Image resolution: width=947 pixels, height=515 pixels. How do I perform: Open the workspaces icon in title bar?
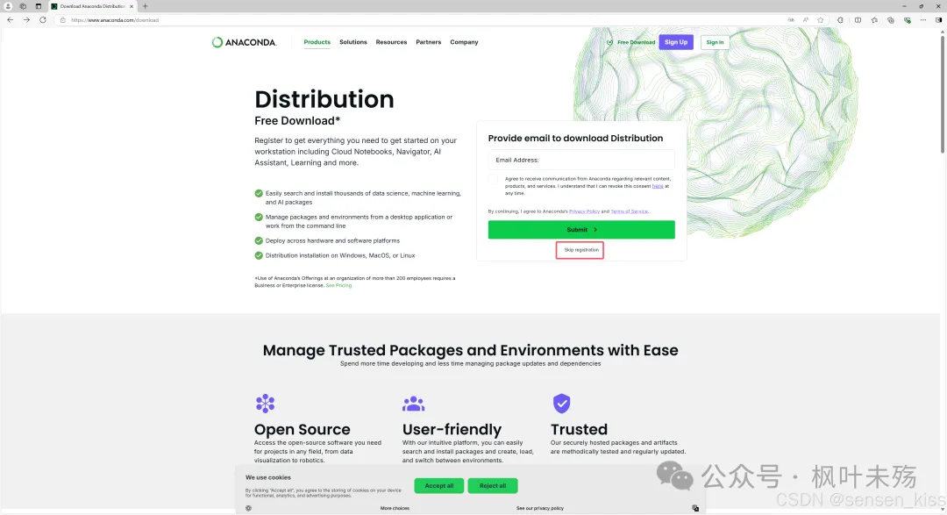point(23,6)
